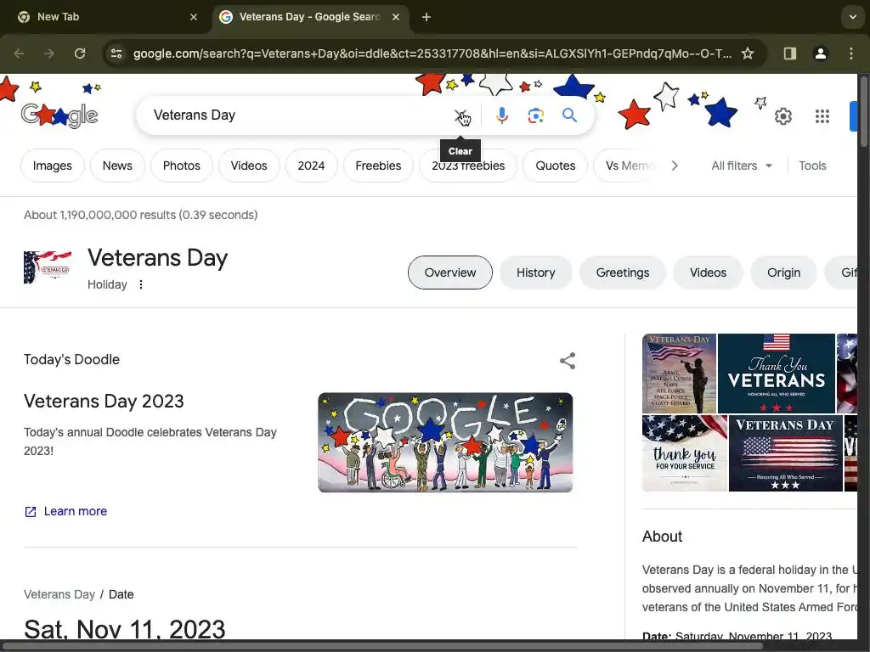Click the blue magnifier search icon
Image resolution: width=870 pixels, height=652 pixels.
pos(569,115)
